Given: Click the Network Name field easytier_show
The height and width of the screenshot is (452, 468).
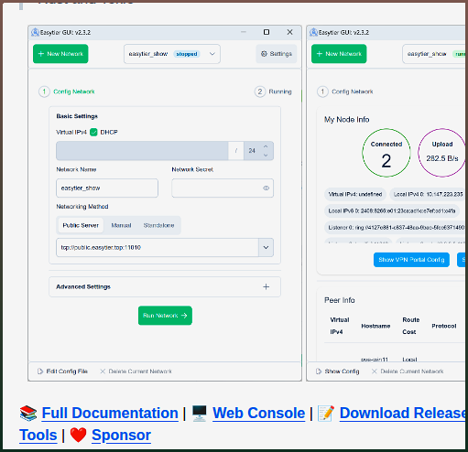Looking at the screenshot, I should (107, 188).
